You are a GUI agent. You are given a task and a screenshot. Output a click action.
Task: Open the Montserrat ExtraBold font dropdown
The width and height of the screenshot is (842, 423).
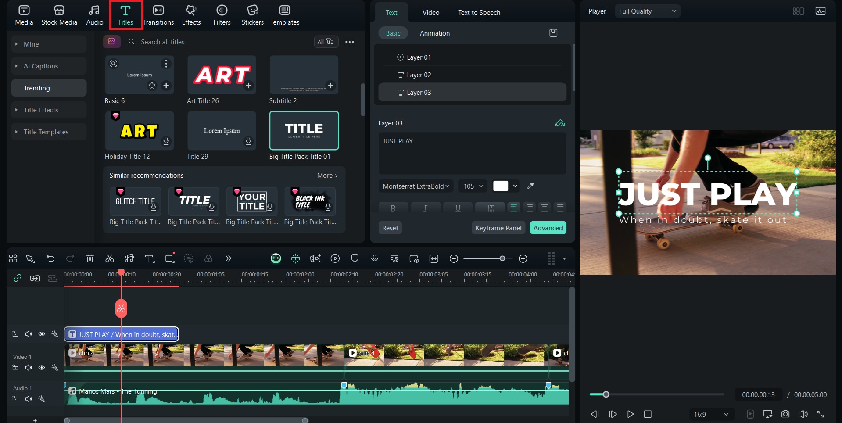[x=416, y=186]
